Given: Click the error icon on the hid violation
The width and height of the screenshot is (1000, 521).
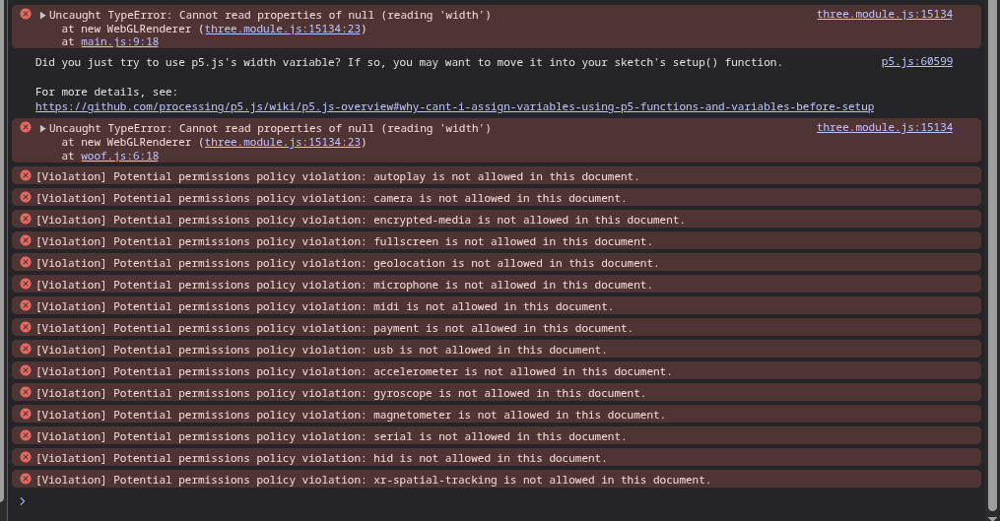Looking at the screenshot, I should click(25, 458).
